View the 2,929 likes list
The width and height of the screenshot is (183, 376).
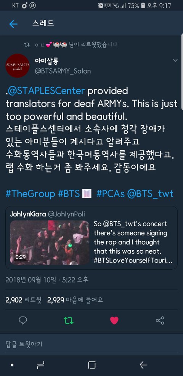point(75,299)
